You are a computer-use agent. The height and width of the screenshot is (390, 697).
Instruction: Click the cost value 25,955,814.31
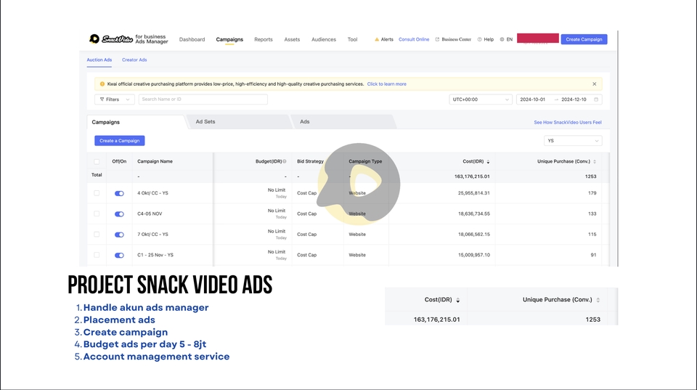coord(474,193)
